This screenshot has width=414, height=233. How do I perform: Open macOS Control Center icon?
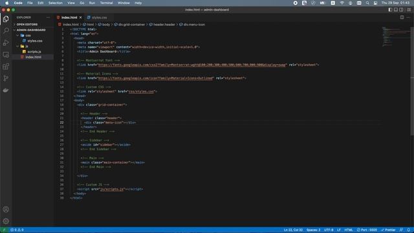click(375, 3)
